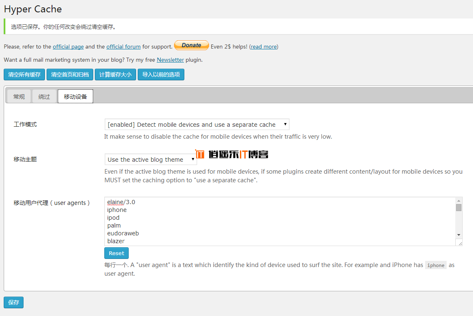Click inside the mobile user agents textarea
Viewport: 473px width, 316px height.
(280, 221)
